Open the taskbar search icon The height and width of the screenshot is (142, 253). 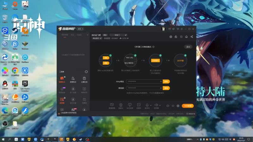click(x=9, y=139)
